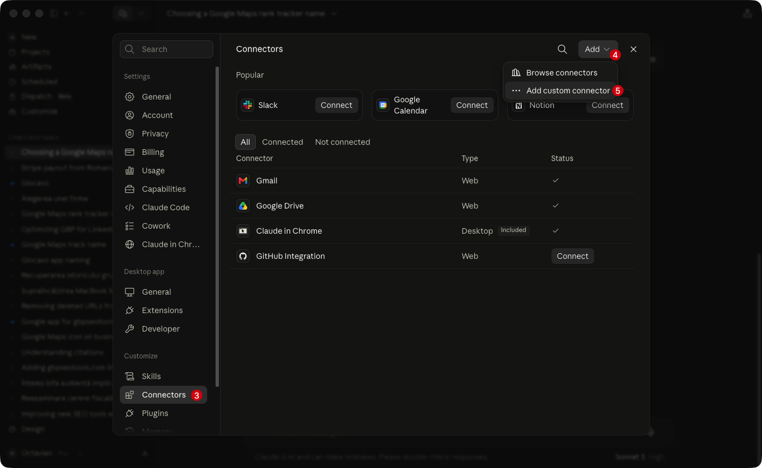The height and width of the screenshot is (468, 762).
Task: Click the Type column header
Action: (470, 158)
